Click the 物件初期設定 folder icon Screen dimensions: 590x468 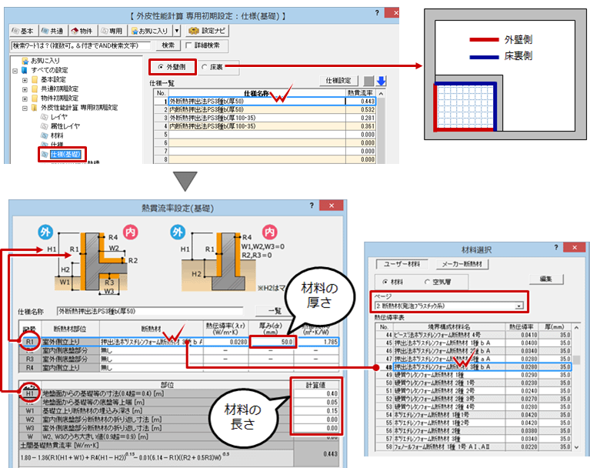coord(35,99)
